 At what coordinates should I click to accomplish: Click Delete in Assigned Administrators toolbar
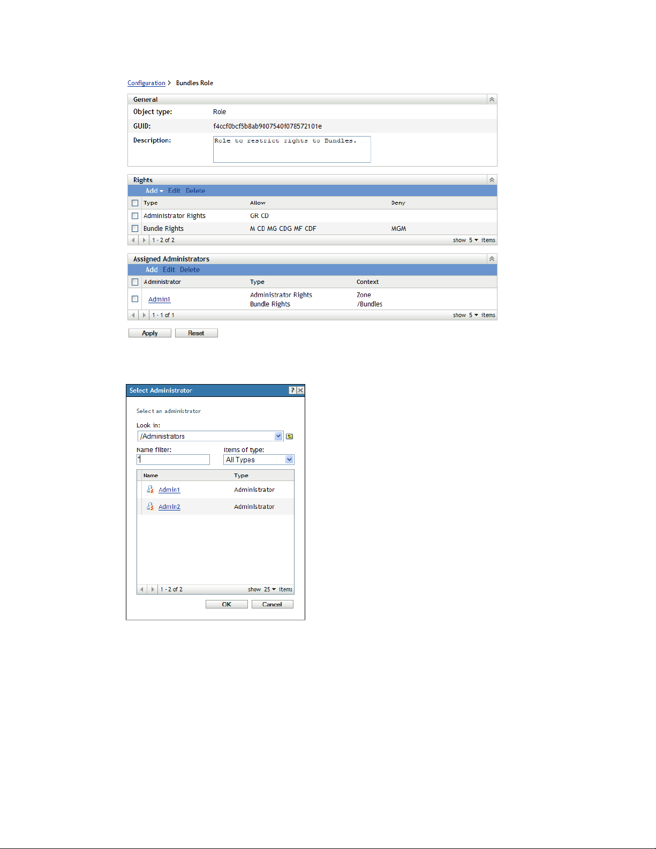190,270
